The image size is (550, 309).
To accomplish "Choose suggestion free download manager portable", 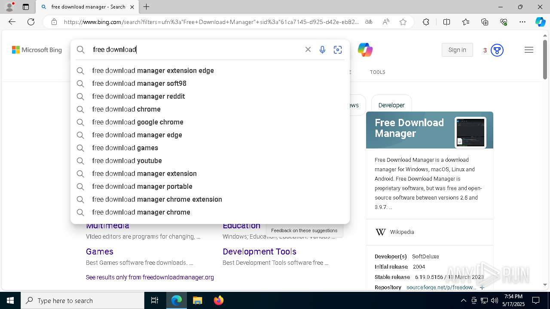I will (210, 186).
